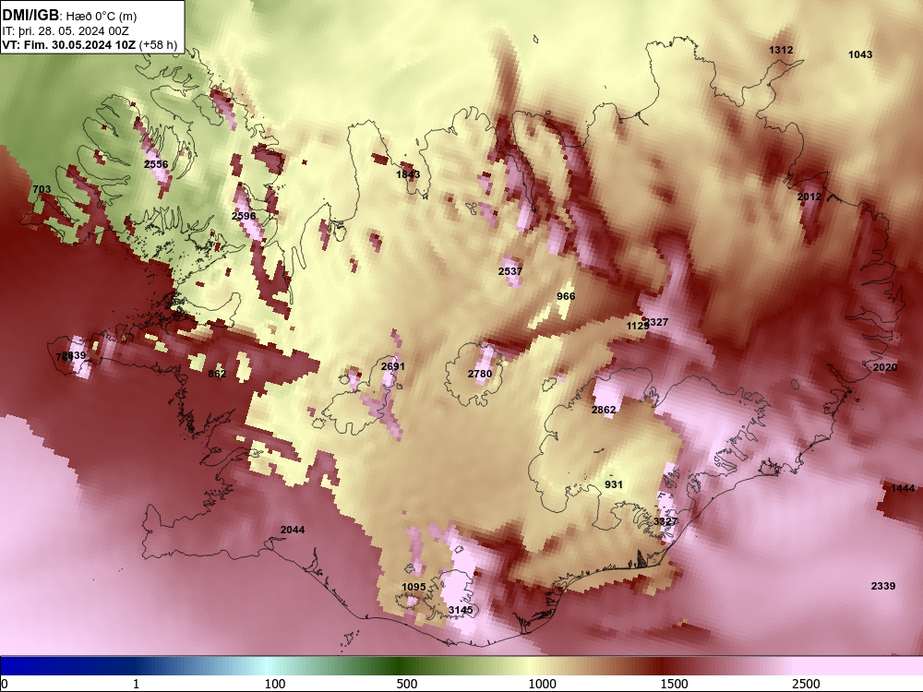Click the legend label 100
The height and width of the screenshot is (692, 923).
pos(275,685)
